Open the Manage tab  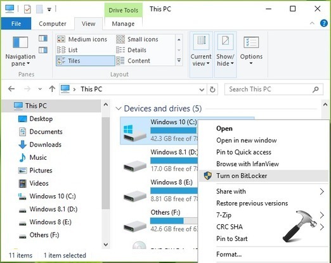click(123, 23)
